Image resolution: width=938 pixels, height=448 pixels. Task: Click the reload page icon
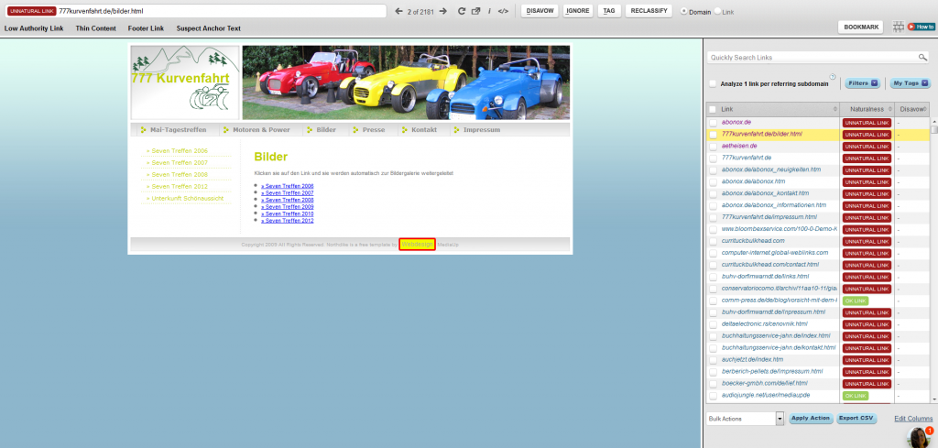tap(462, 11)
